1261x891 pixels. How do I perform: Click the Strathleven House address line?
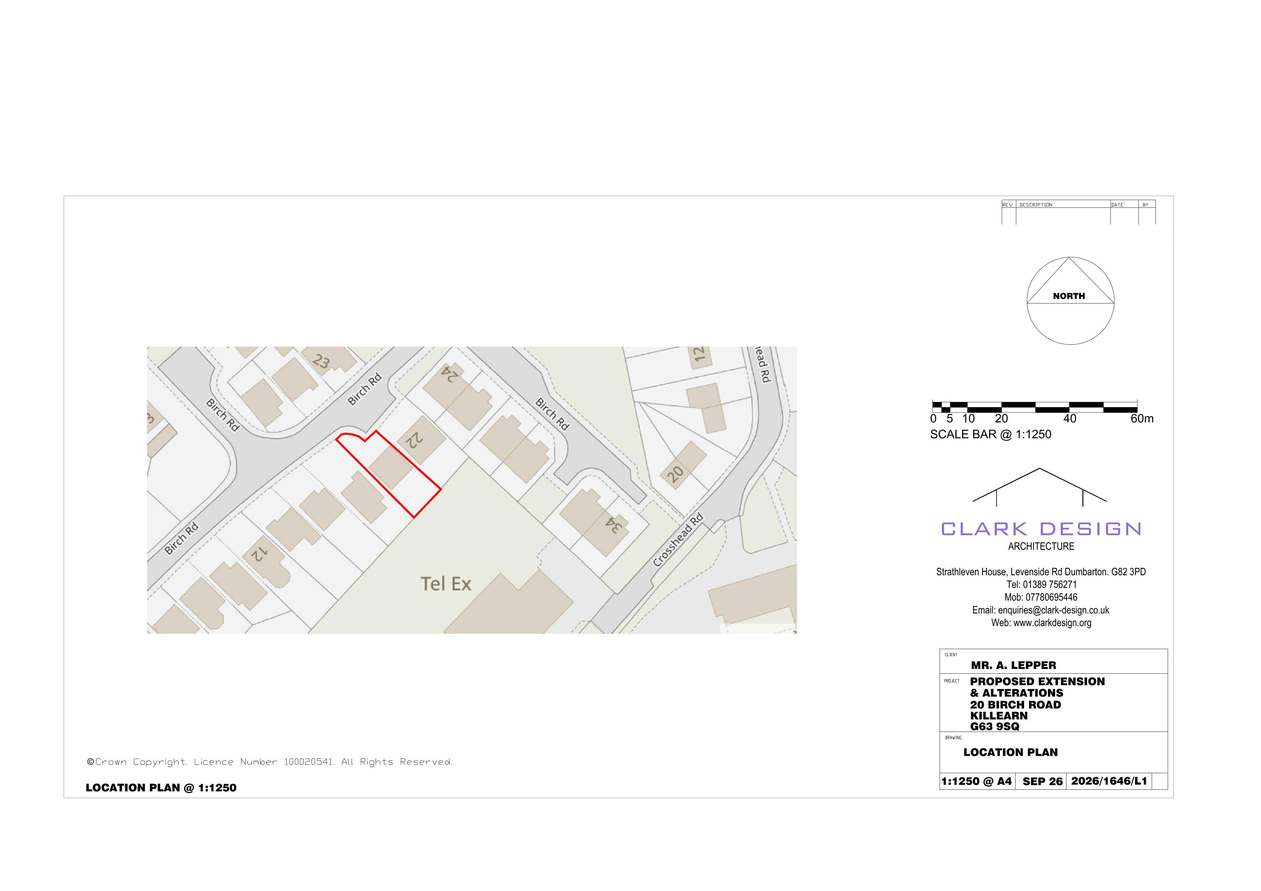[1041, 572]
